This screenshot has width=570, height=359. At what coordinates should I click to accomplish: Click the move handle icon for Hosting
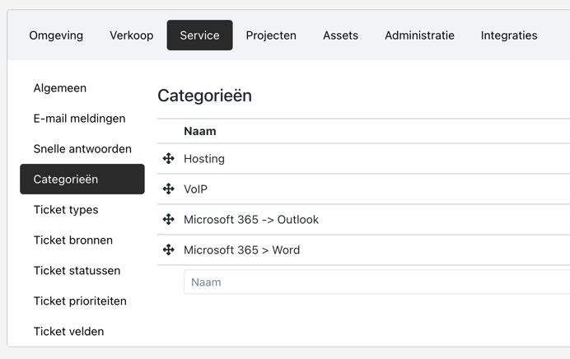pyautogui.click(x=168, y=158)
